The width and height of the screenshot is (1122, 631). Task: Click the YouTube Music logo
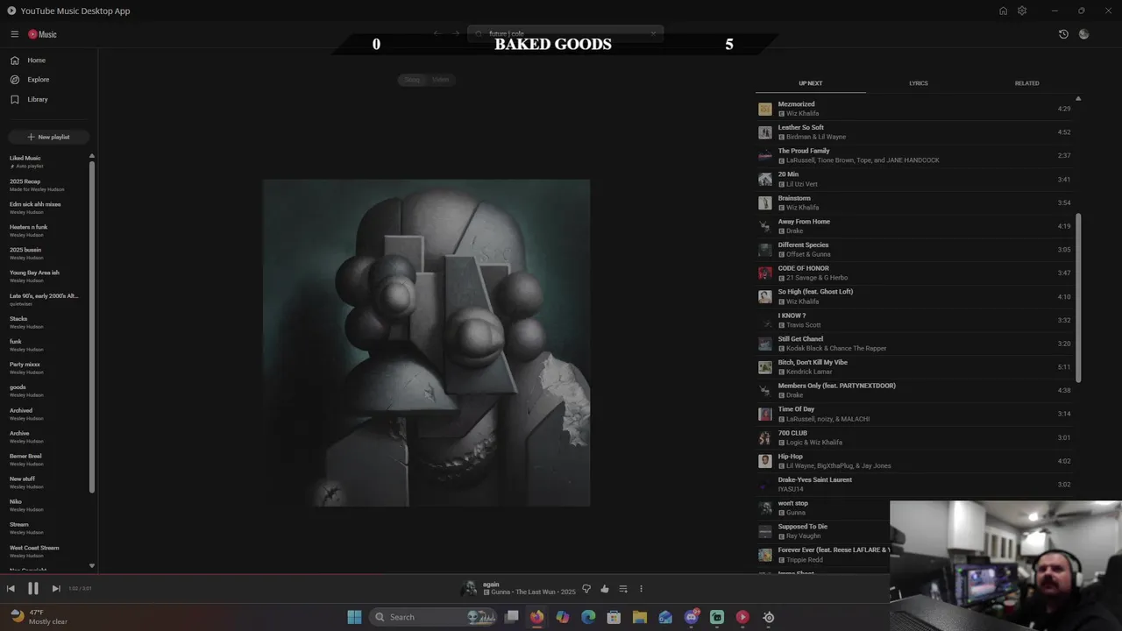[42, 34]
